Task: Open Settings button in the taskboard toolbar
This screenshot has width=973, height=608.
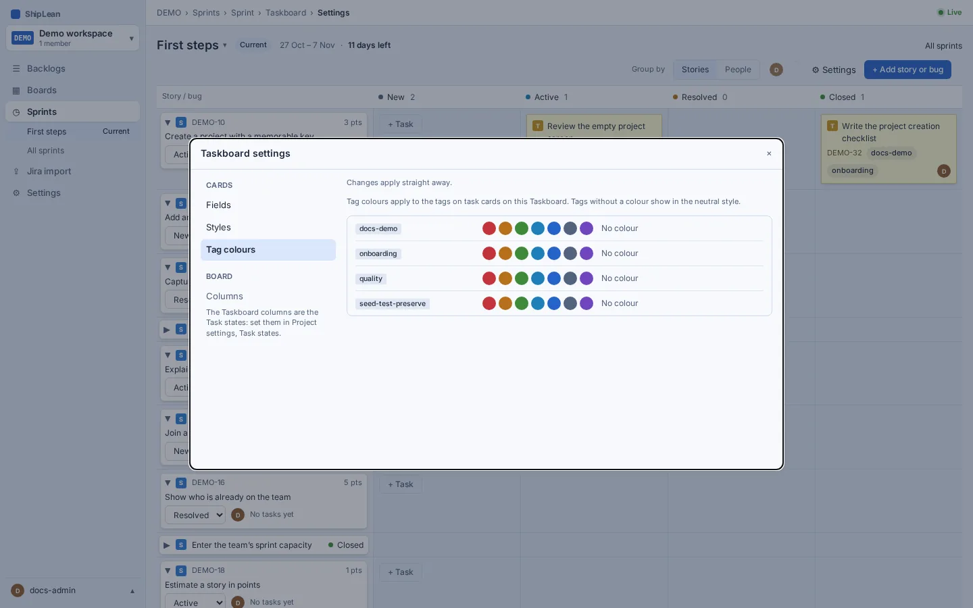Action: [x=834, y=70]
